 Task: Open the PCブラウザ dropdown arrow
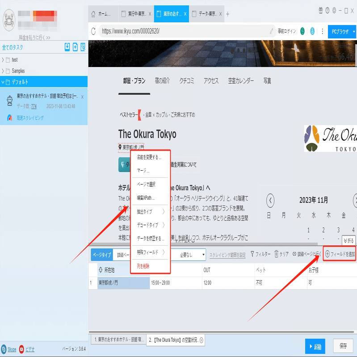coord(354,32)
